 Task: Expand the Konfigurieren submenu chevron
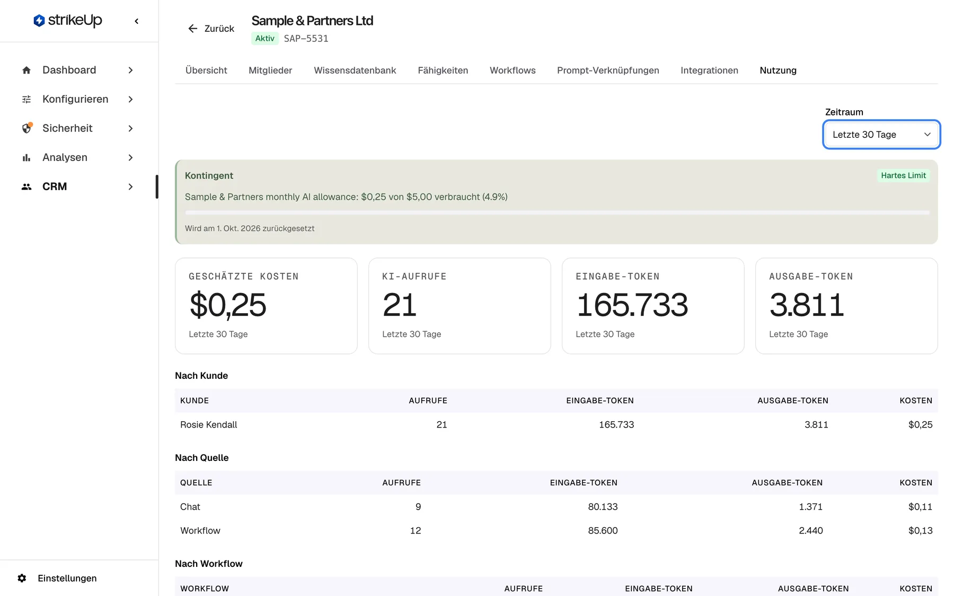point(130,99)
